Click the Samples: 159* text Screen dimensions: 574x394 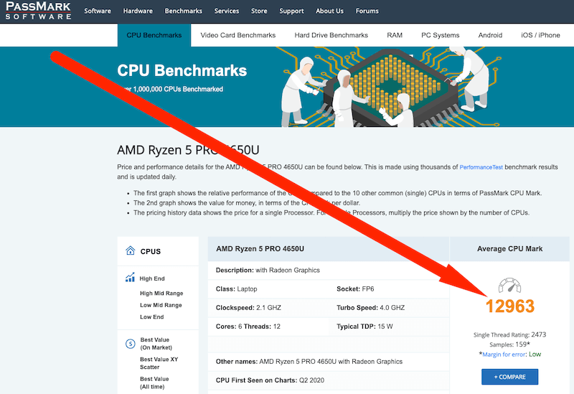[509, 344]
